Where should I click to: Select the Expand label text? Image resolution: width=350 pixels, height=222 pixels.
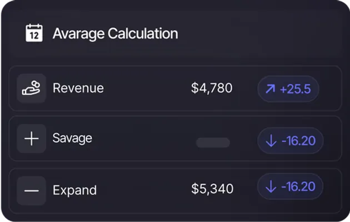(74, 190)
